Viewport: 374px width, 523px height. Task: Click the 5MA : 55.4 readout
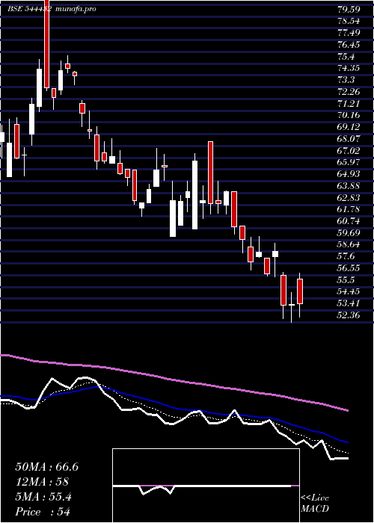43,497
